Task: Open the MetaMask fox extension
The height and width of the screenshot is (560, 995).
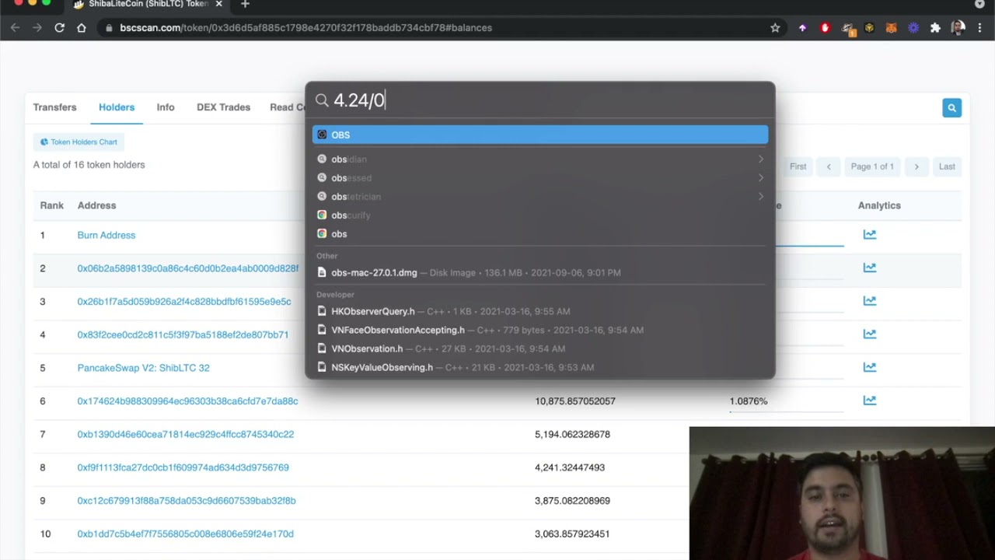Action: tap(892, 28)
